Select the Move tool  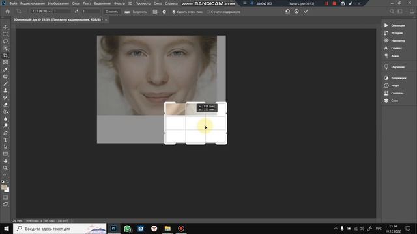click(x=5, y=27)
